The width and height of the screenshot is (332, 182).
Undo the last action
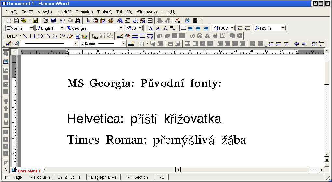pyautogui.click(x=63, y=20)
